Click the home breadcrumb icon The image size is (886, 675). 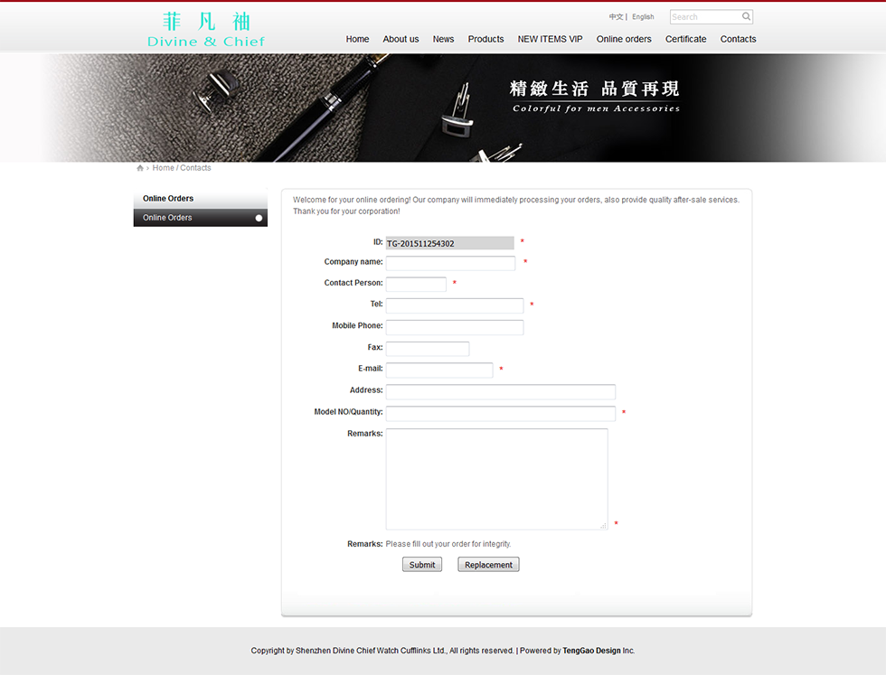coord(140,168)
